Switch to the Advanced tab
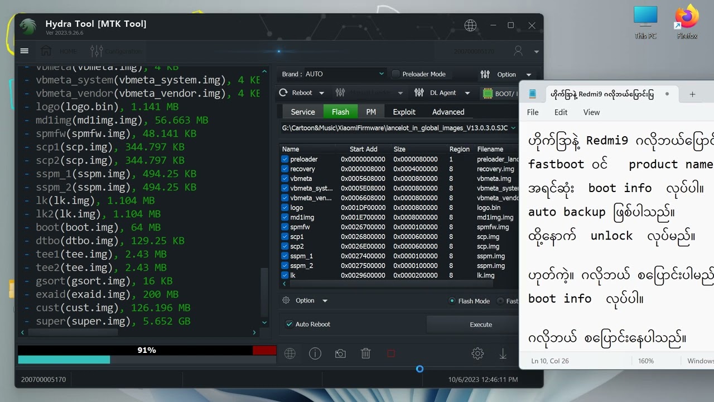The height and width of the screenshot is (402, 714). [x=448, y=112]
